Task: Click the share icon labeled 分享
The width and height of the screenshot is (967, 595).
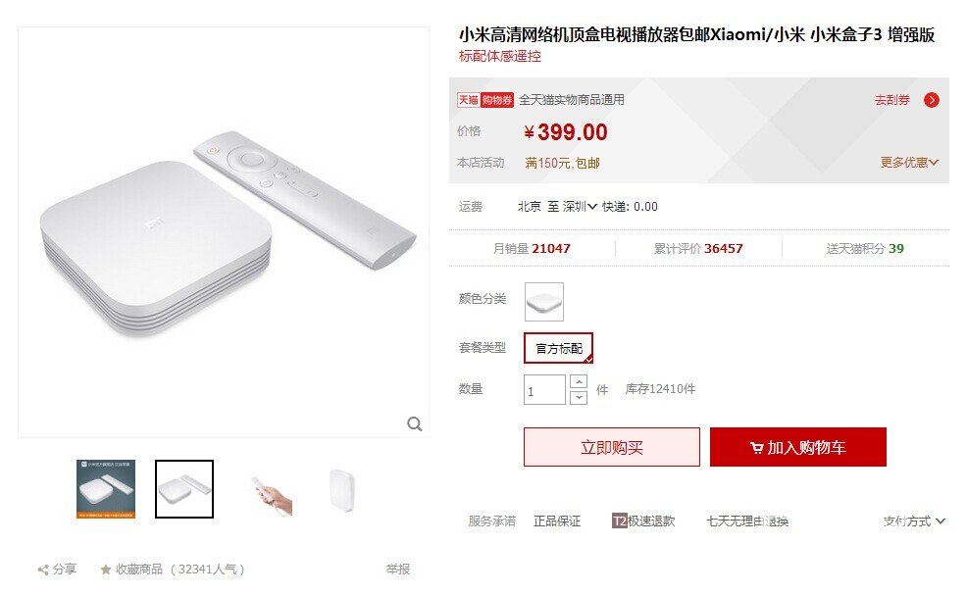Action: pyautogui.click(x=43, y=570)
